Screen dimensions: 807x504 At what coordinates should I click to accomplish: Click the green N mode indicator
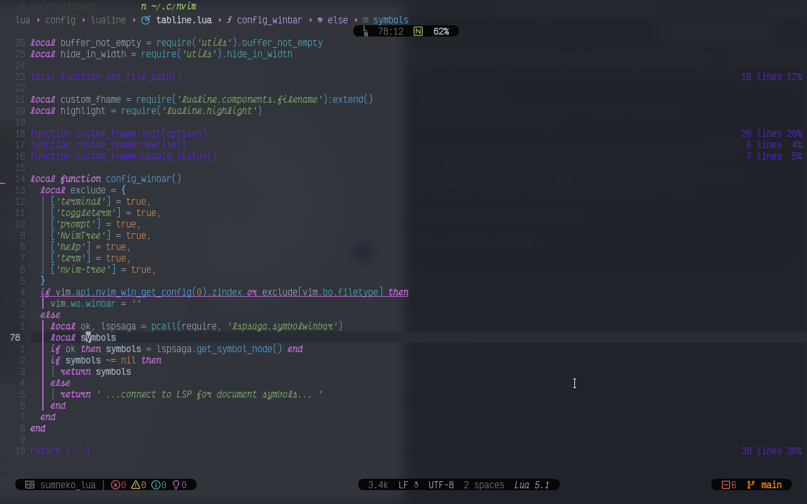(x=417, y=30)
